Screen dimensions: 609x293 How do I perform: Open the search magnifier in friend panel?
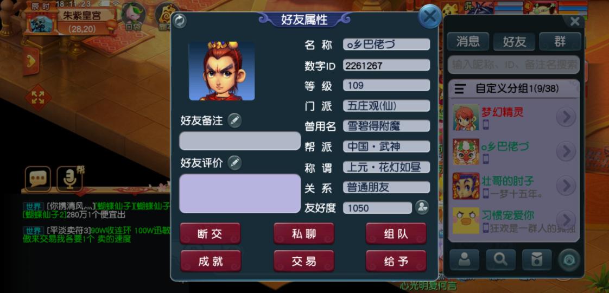click(500, 259)
